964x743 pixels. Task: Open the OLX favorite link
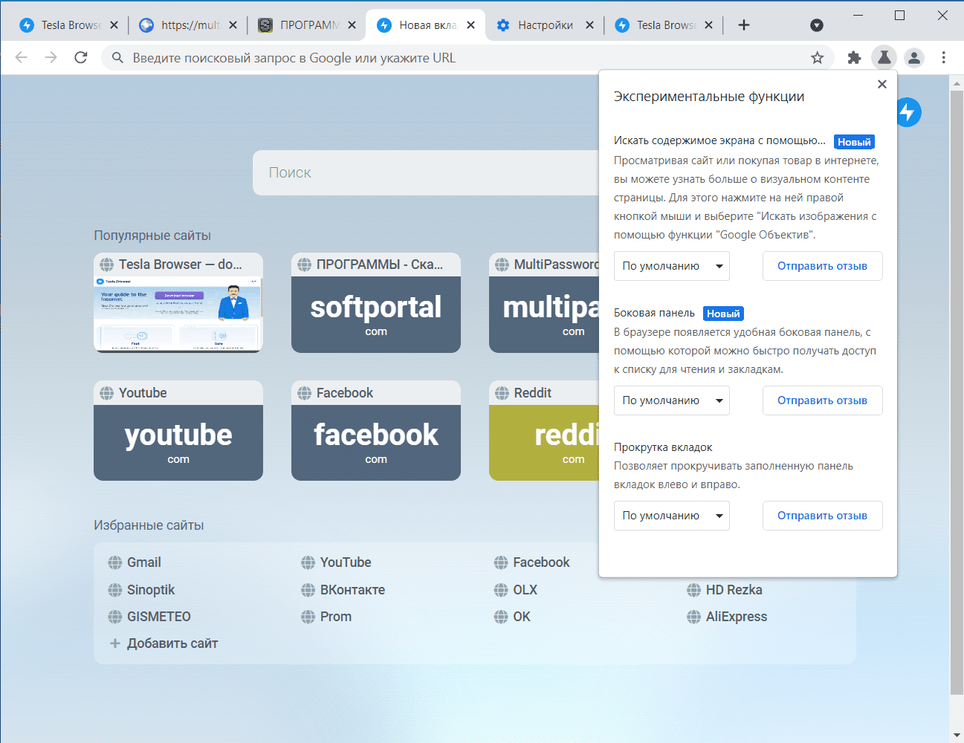[x=516, y=589]
